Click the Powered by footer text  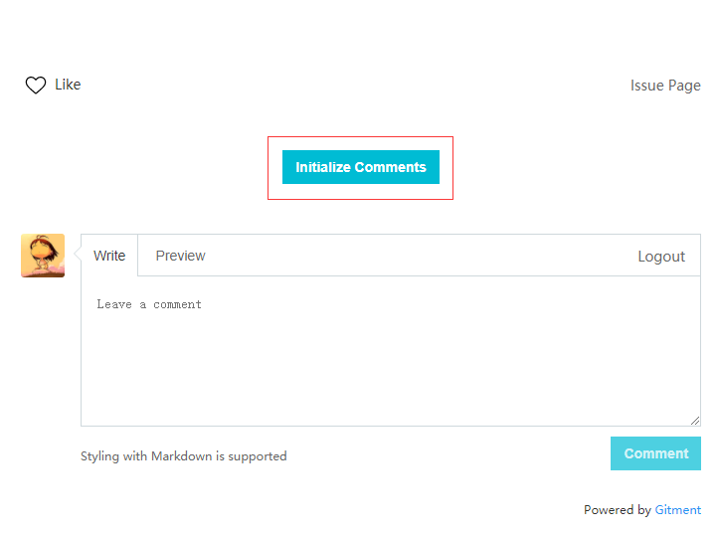click(618, 510)
